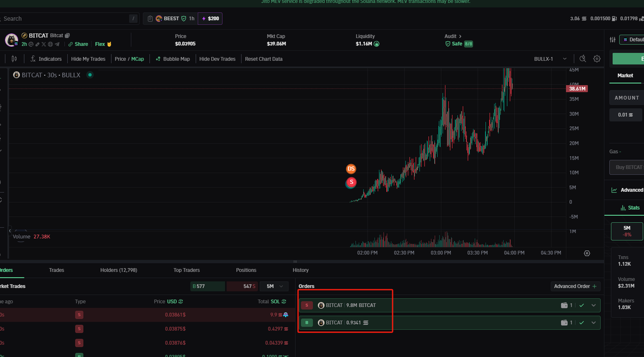This screenshot has width=644, height=357.
Task: Open the Indicators menu
Action: click(46, 59)
